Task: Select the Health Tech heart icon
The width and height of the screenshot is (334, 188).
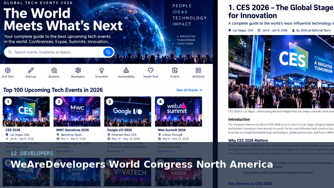Action: 151,70
